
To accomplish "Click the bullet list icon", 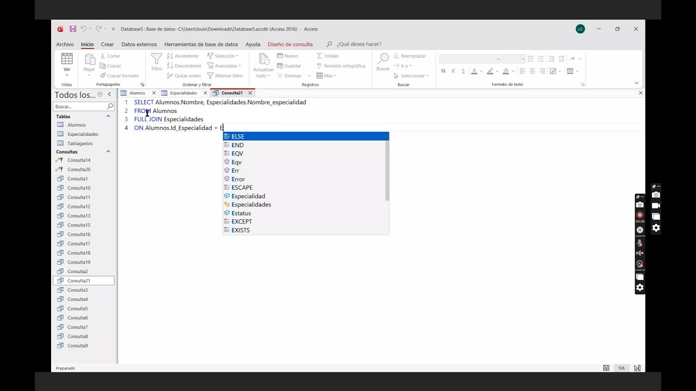I will point(531,59).
